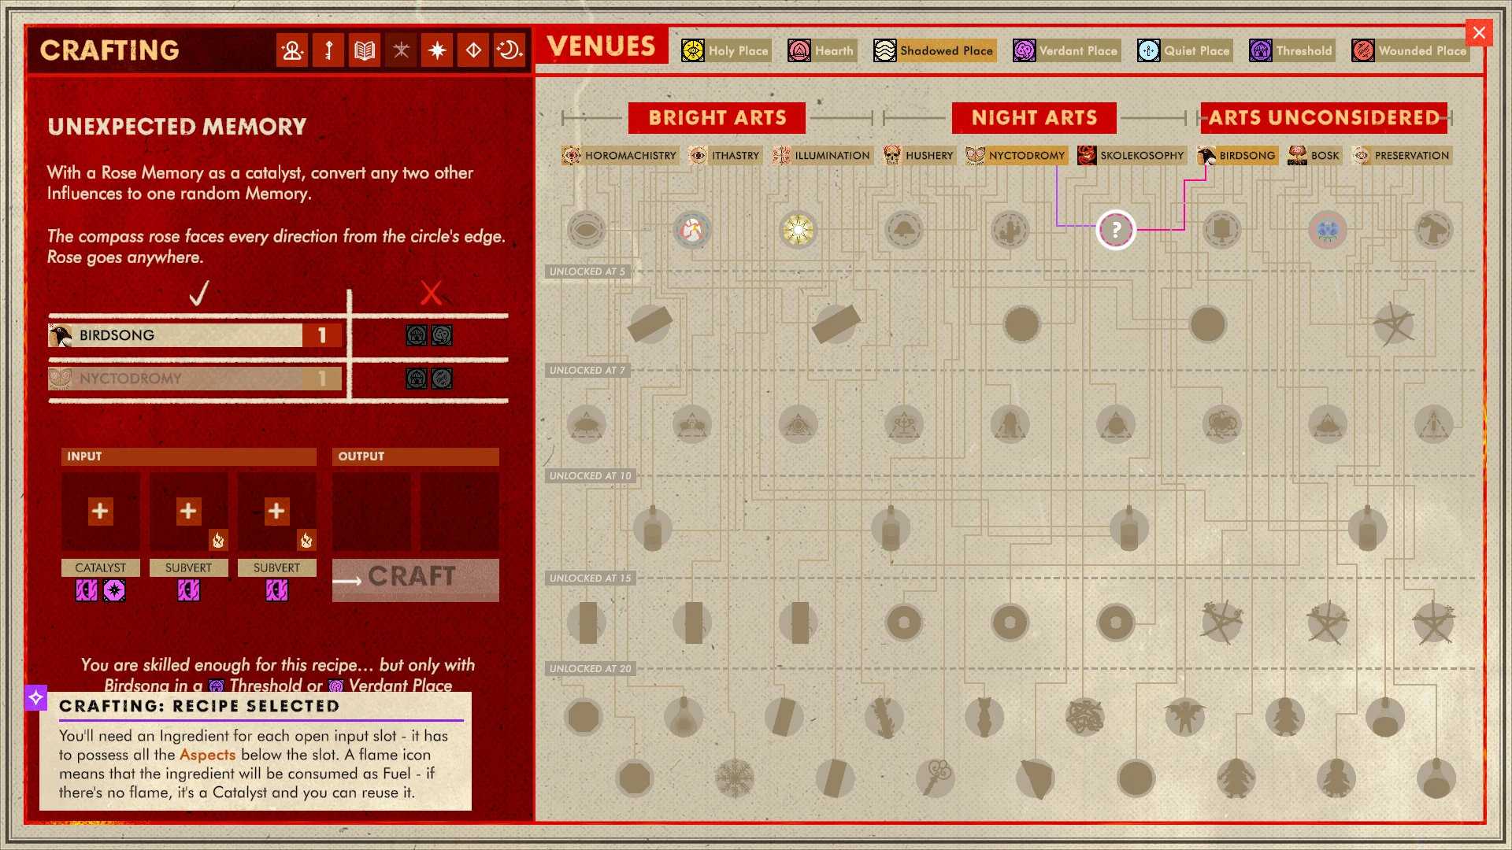Select the dimmed bundled-sticks crafting category
The image size is (1512, 850).
(401, 50)
